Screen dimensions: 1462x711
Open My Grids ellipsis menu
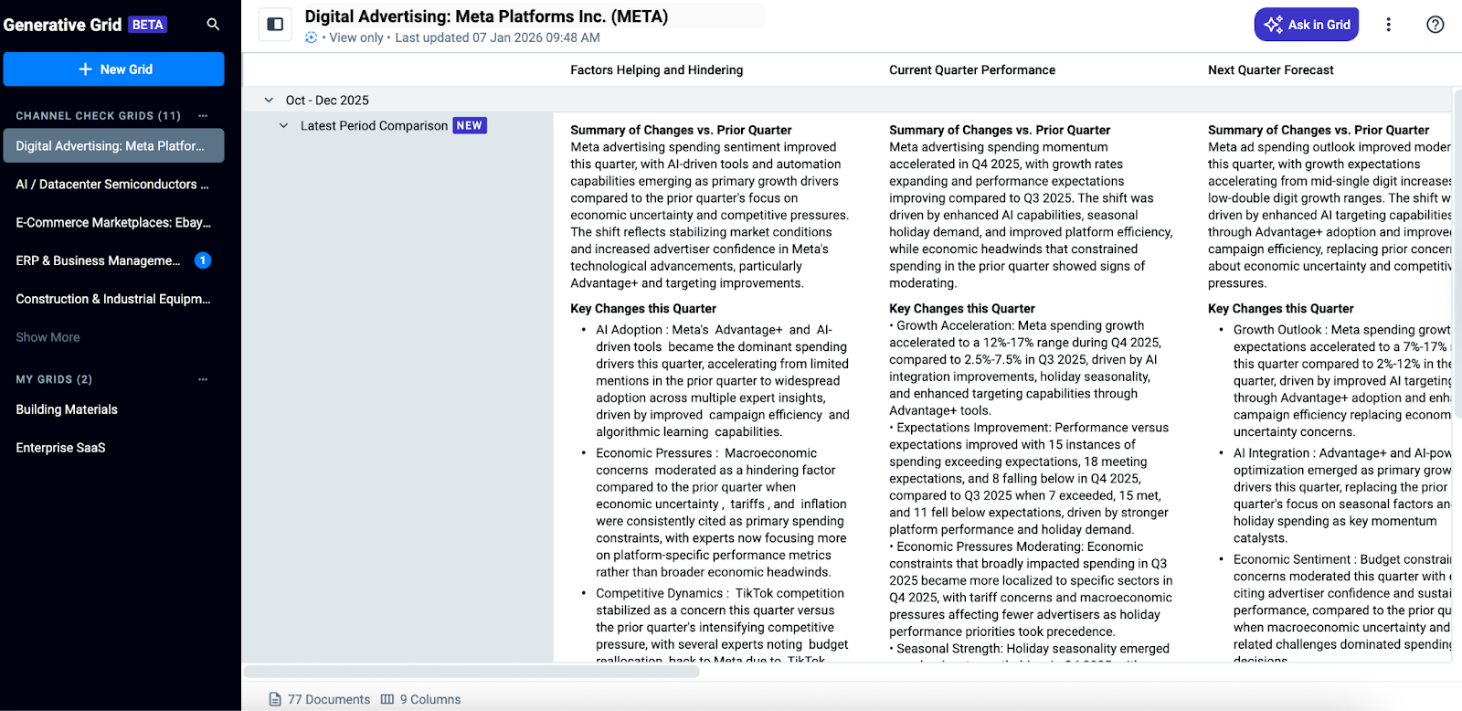point(203,379)
